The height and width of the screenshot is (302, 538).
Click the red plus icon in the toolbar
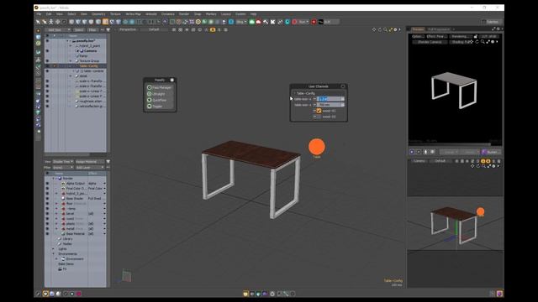click(314, 22)
